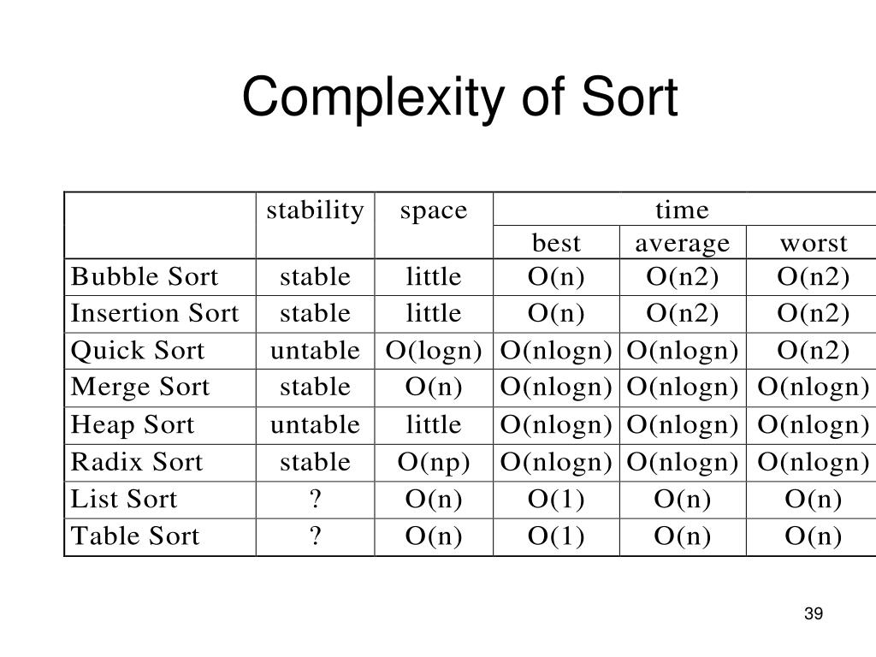Click the slide title Complexity of Sort
876x657 pixels.
(x=459, y=98)
